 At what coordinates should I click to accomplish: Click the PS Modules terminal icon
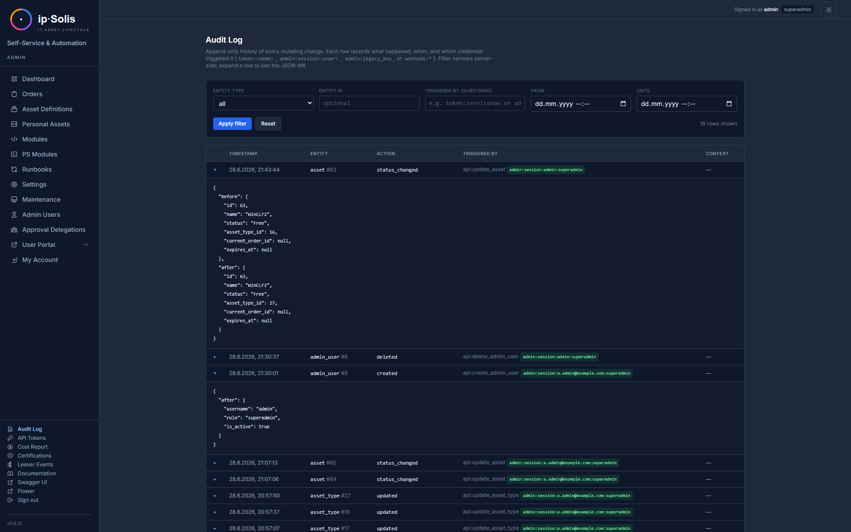tap(14, 154)
